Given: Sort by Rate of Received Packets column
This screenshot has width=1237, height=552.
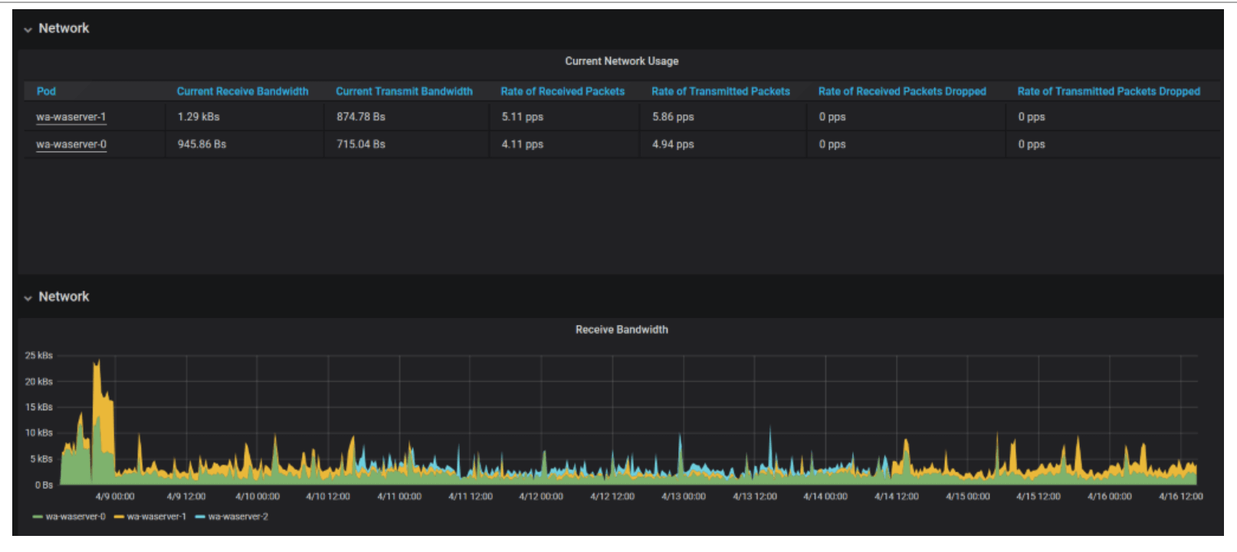Looking at the screenshot, I should pyautogui.click(x=563, y=91).
